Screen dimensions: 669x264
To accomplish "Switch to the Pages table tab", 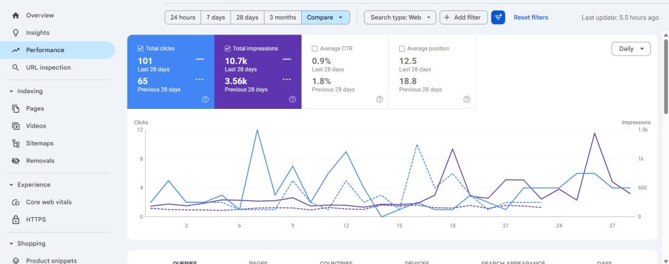I will (x=258, y=263).
